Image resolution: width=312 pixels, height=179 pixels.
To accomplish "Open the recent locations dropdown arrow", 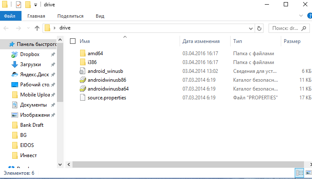I will (28, 28).
